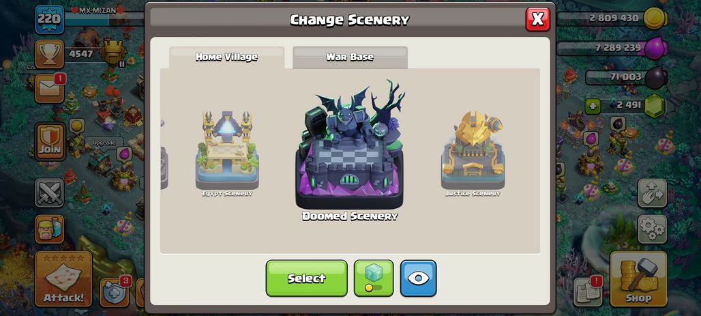Screen dimensions: 701x316
Task: Launch the Attack! map button
Action: point(63,279)
